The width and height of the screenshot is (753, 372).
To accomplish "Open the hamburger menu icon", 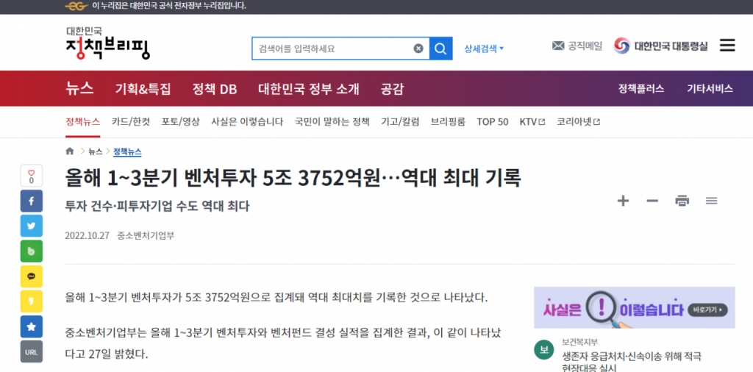I will (x=727, y=46).
